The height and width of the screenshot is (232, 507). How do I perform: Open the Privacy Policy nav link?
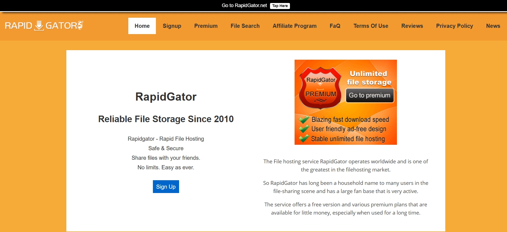click(x=455, y=26)
